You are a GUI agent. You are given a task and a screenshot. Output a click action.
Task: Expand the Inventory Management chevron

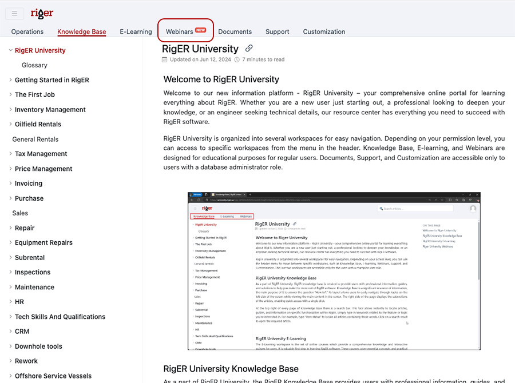[10, 110]
